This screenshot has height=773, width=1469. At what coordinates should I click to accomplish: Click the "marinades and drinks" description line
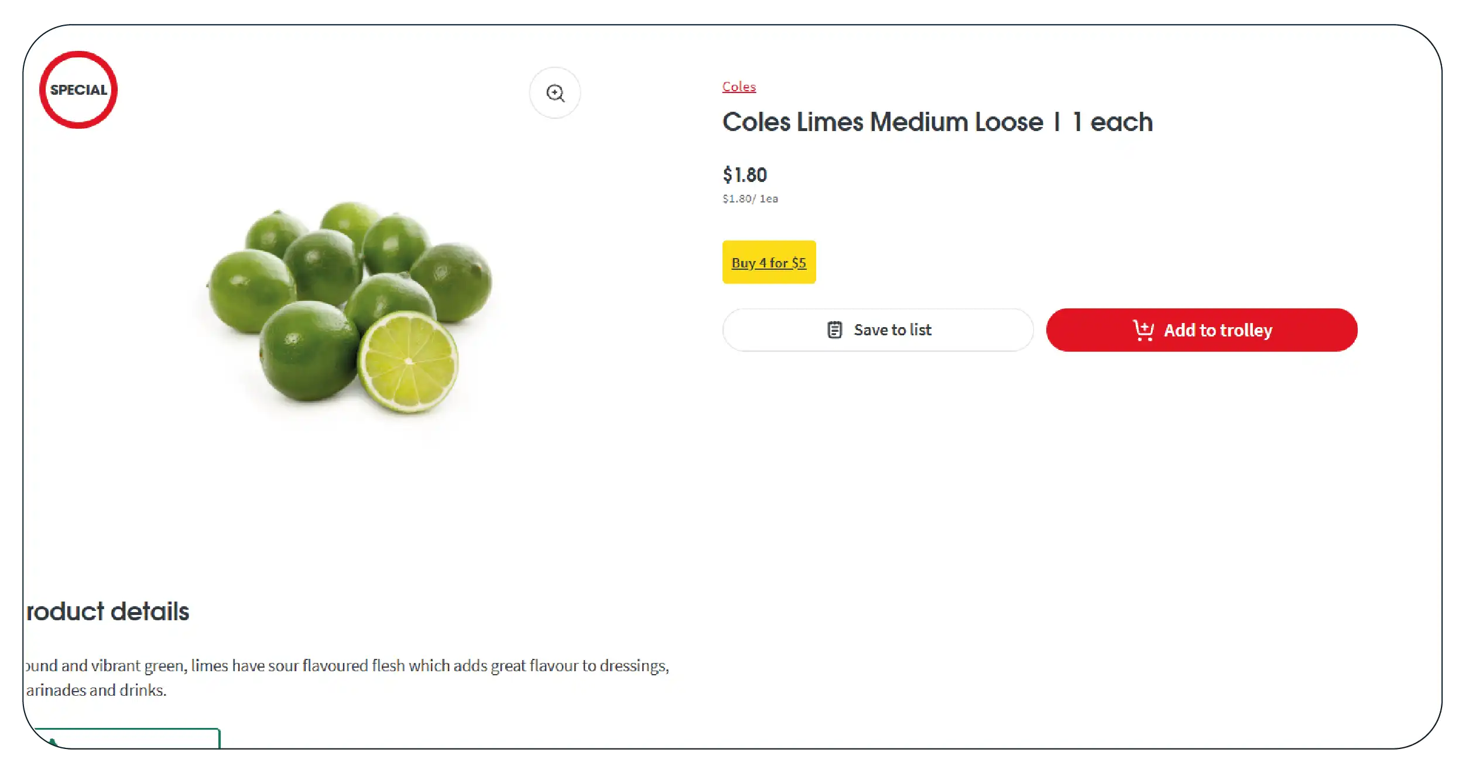coord(97,690)
